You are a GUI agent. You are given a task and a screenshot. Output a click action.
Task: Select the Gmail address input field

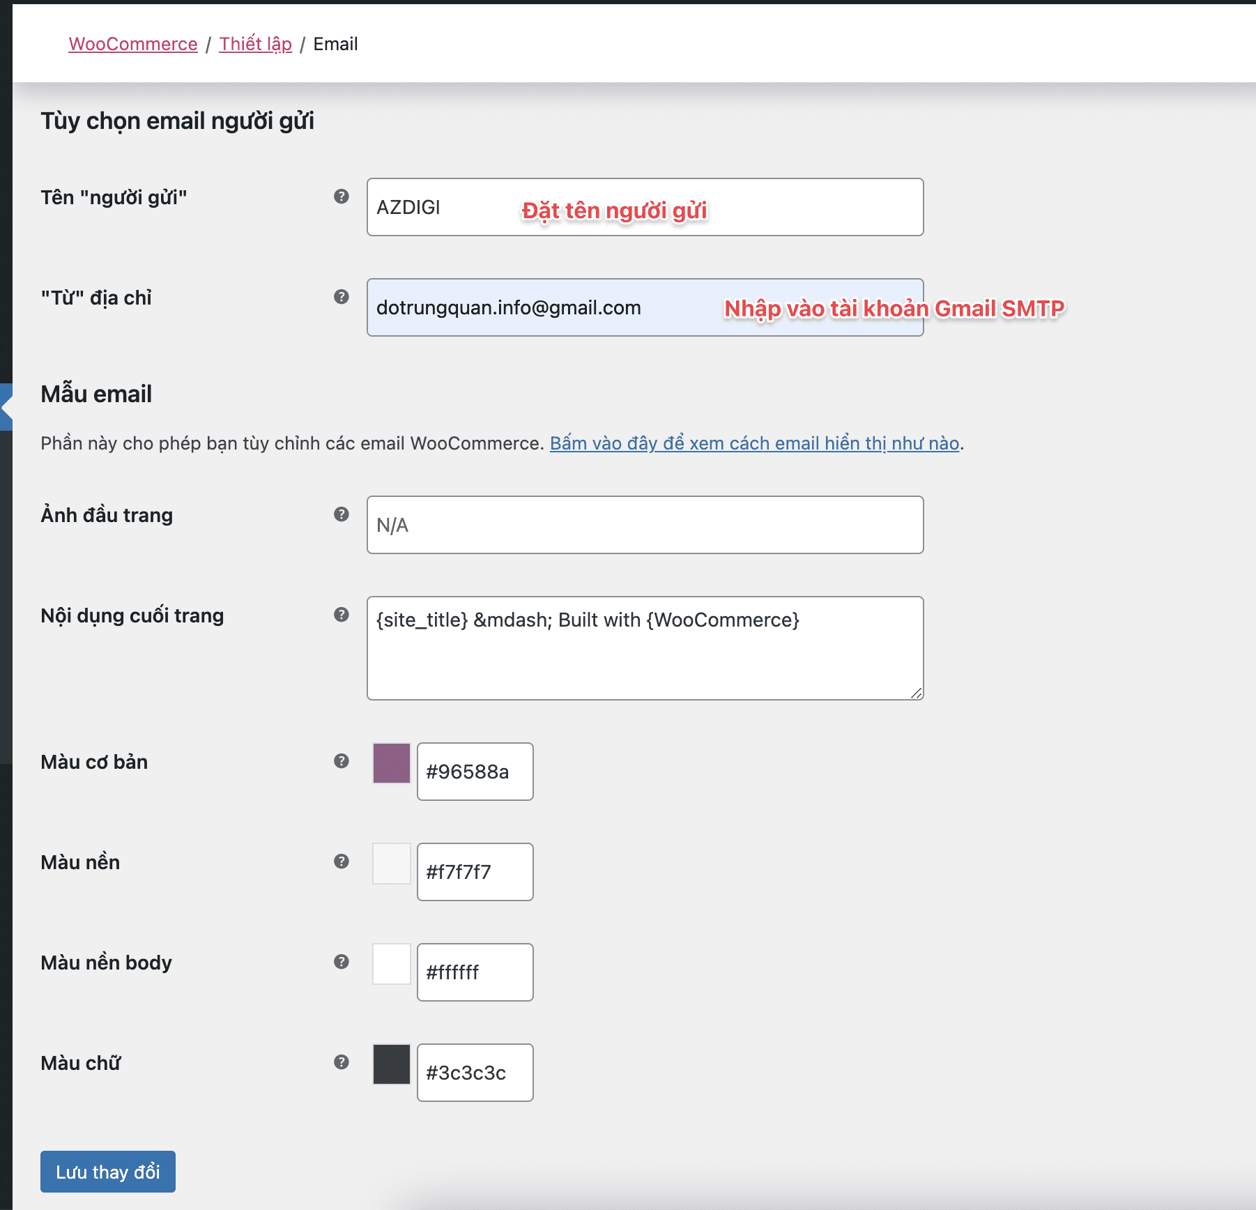pos(644,307)
